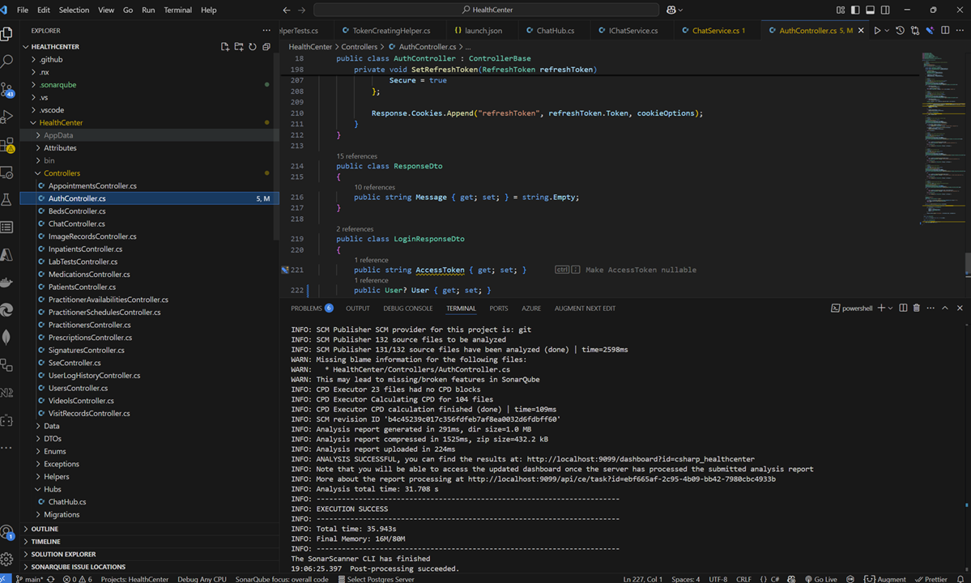Open Copilot chat icon near search bar
This screenshot has height=583, width=971.
pos(671,10)
